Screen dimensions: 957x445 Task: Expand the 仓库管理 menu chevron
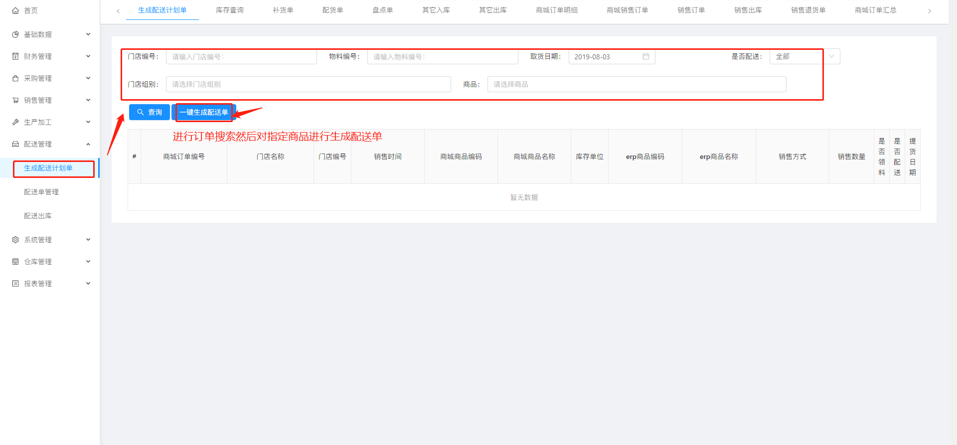pyautogui.click(x=88, y=262)
